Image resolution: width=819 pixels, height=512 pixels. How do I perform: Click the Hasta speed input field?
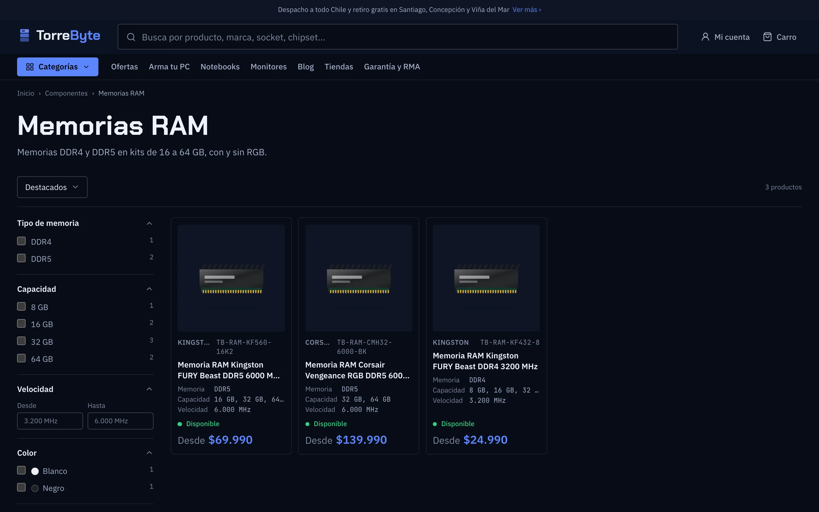[121, 421]
